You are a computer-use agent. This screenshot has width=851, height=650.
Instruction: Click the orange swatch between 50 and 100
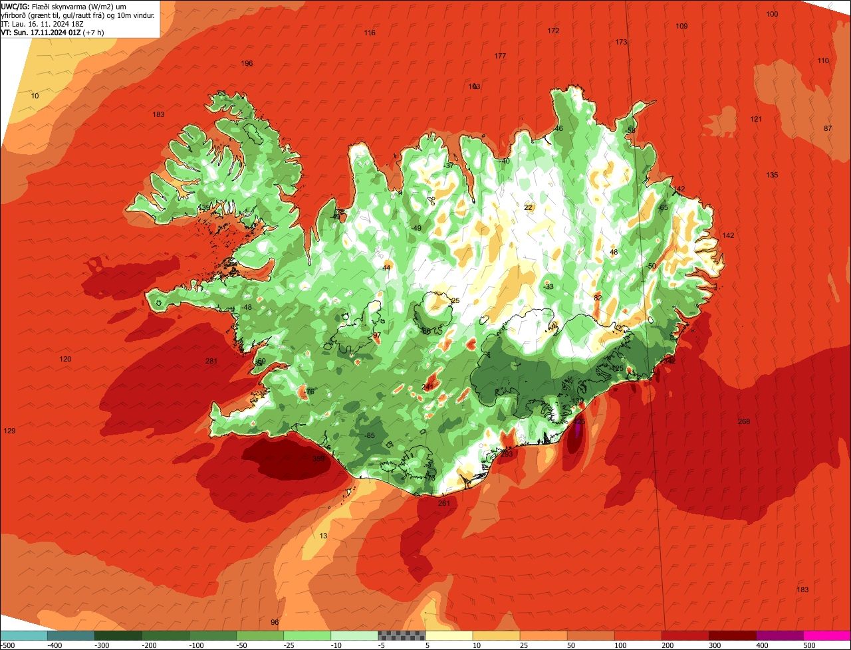coord(590,635)
